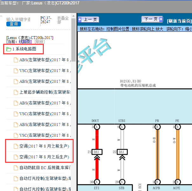Click the left panel scrollbar thumb
192x191 pixels.
point(73,40)
